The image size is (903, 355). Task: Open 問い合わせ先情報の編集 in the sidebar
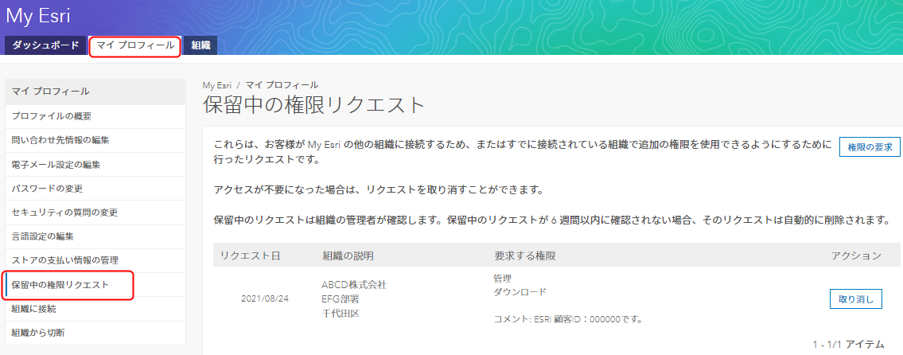pos(95,141)
